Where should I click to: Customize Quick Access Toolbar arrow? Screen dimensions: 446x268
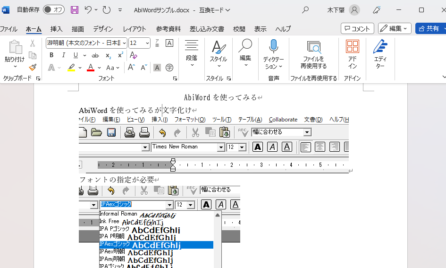(x=120, y=10)
